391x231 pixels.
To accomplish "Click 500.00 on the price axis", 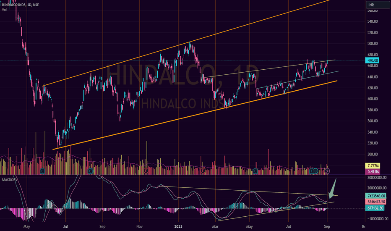I will pos(373,43).
